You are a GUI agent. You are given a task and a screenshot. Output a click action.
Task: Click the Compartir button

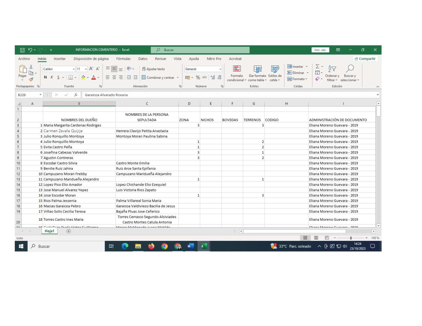point(365,59)
